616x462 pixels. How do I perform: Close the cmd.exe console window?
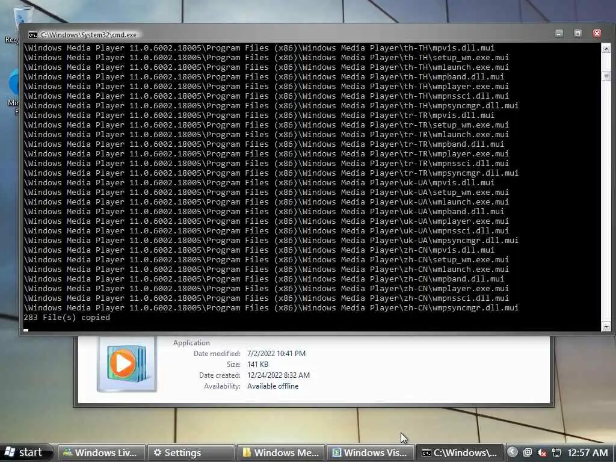point(597,34)
